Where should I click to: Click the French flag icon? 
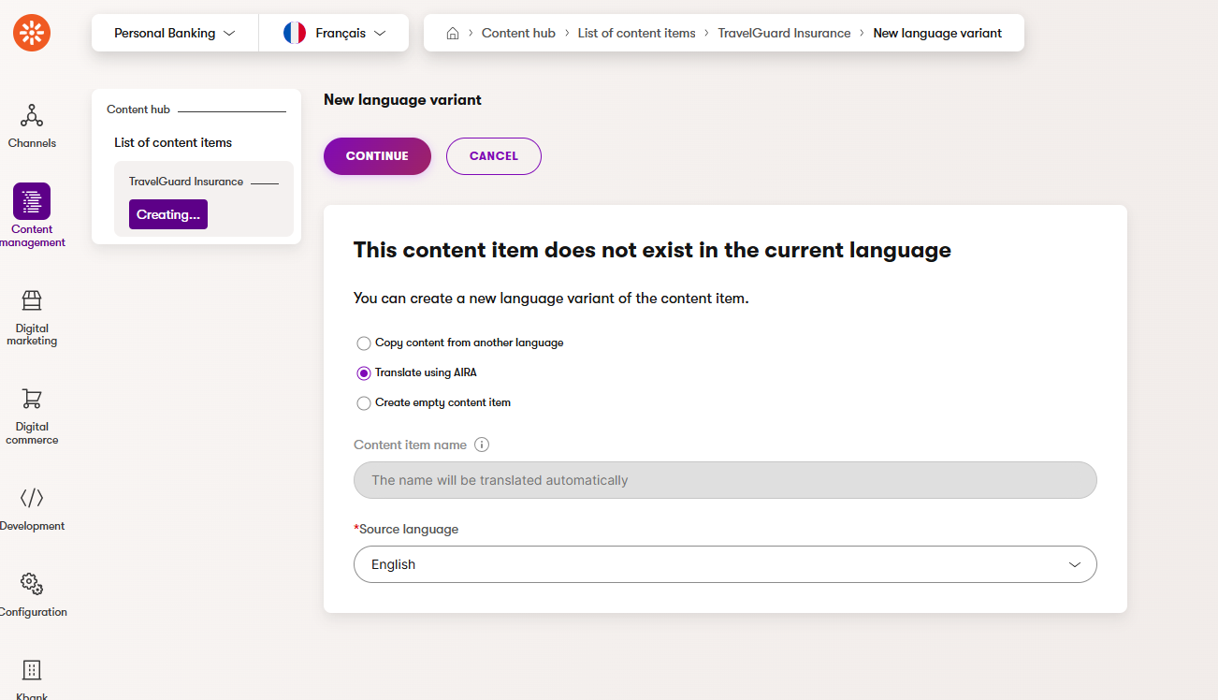click(x=295, y=33)
